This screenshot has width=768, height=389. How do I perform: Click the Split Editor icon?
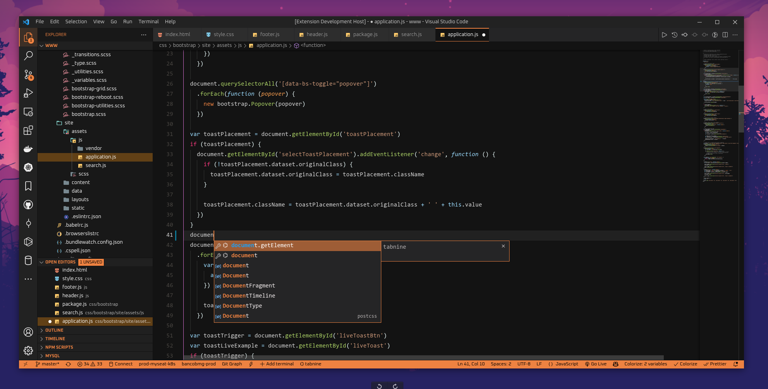[725, 35]
